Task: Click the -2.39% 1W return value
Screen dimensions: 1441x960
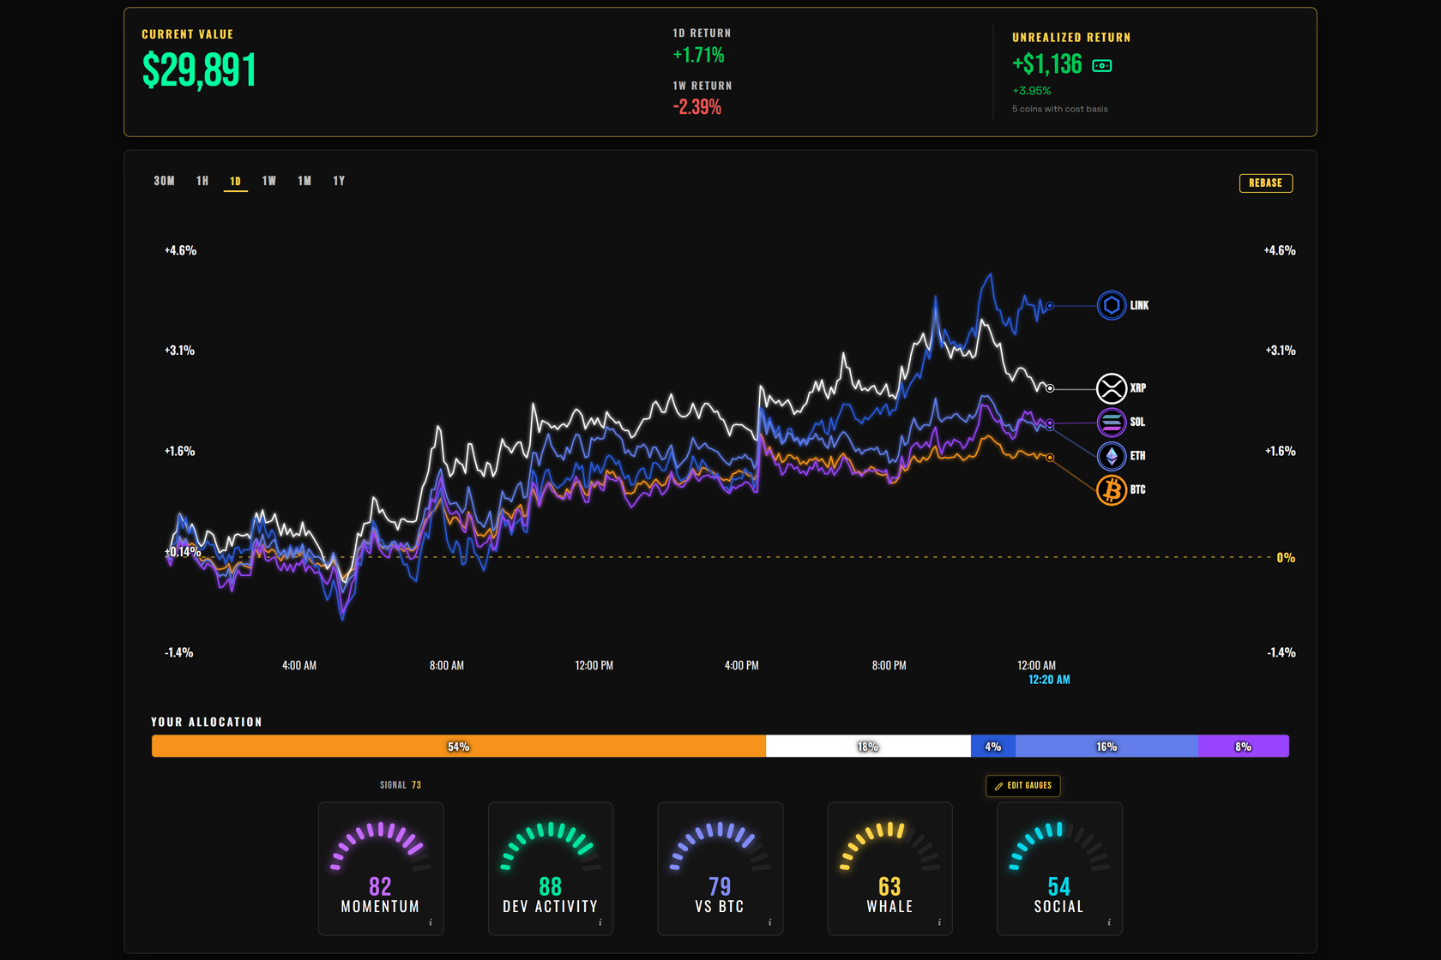Action: (x=697, y=107)
